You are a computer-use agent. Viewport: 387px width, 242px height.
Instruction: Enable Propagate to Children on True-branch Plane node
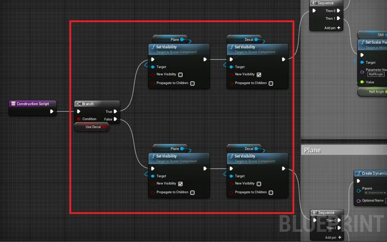192,83
